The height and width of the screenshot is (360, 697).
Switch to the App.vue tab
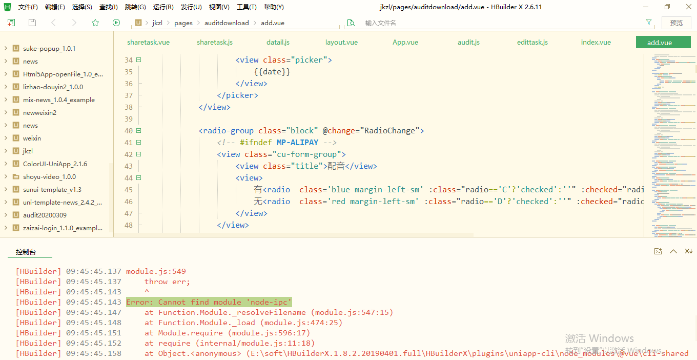[405, 42]
